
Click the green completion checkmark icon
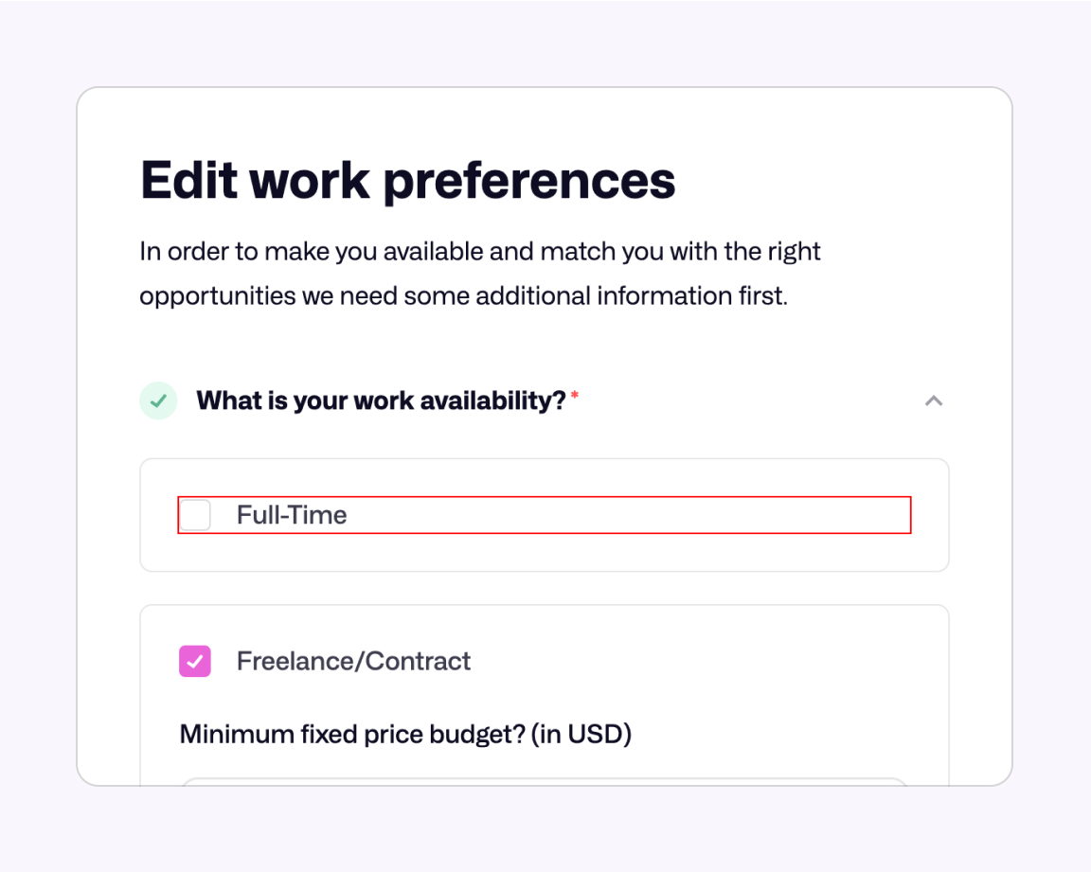tap(157, 400)
